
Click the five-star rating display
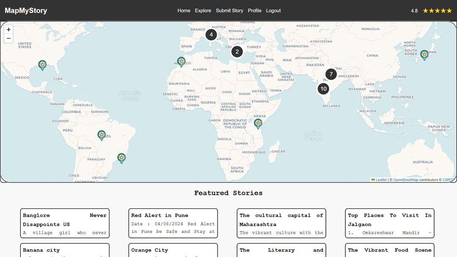[x=437, y=11]
